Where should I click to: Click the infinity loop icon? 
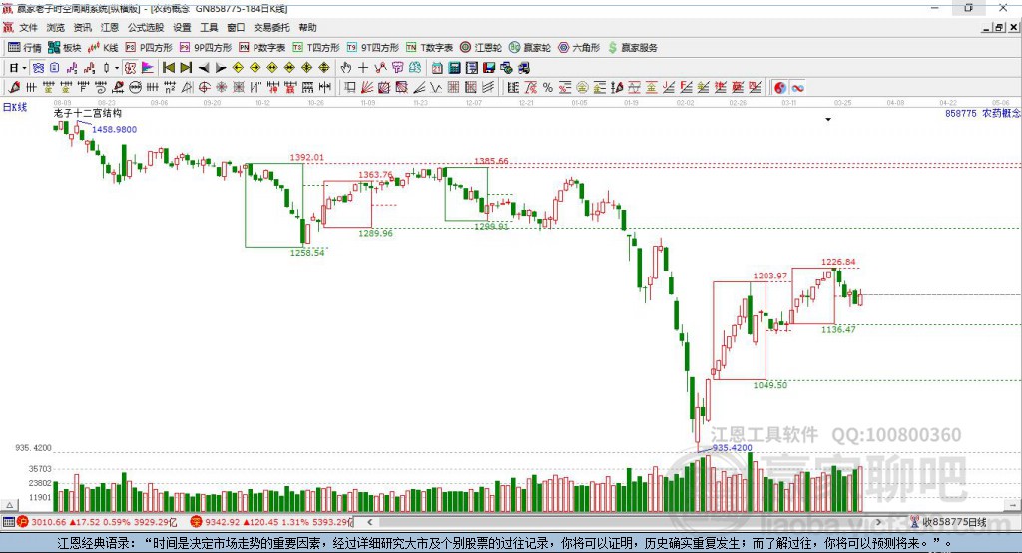[797, 88]
